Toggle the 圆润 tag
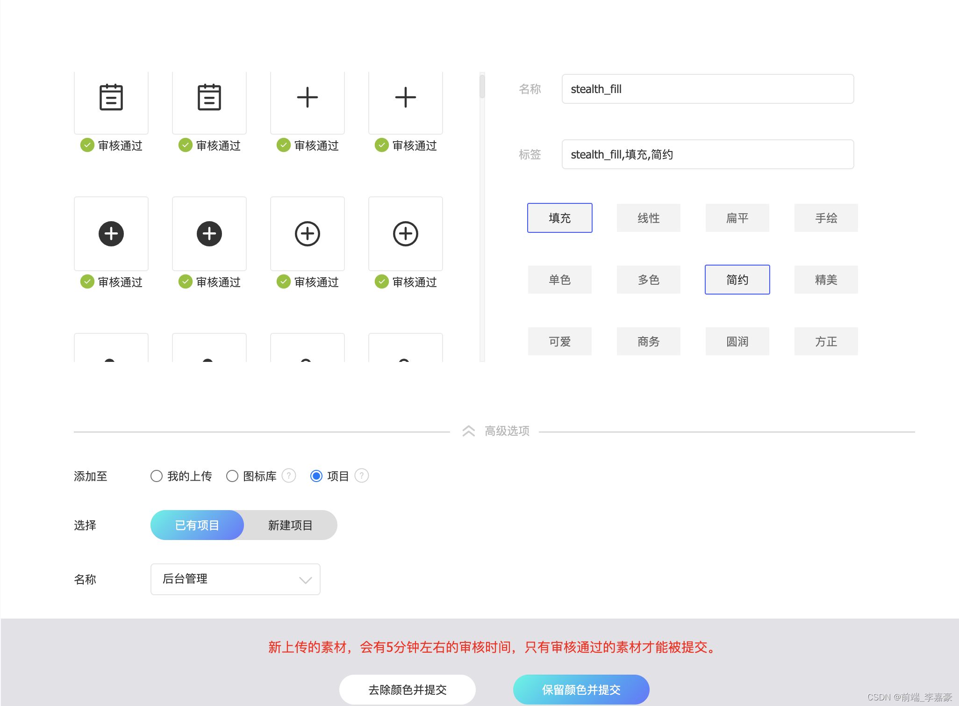This screenshot has width=959, height=706. point(737,341)
